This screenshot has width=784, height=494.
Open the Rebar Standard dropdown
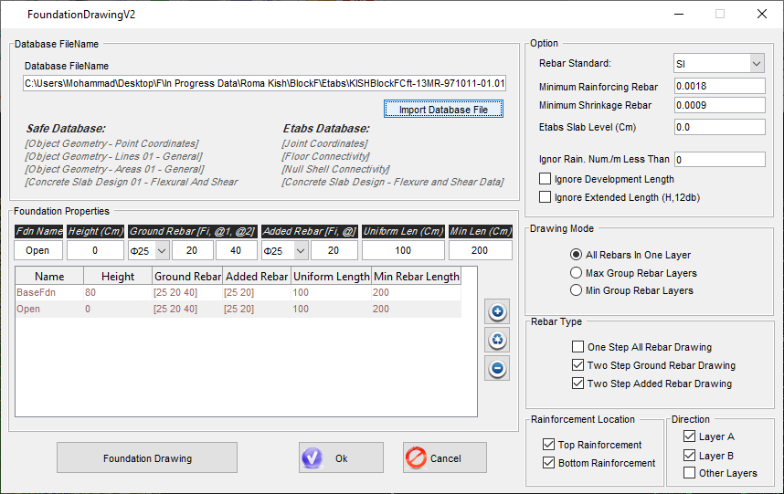pos(756,64)
